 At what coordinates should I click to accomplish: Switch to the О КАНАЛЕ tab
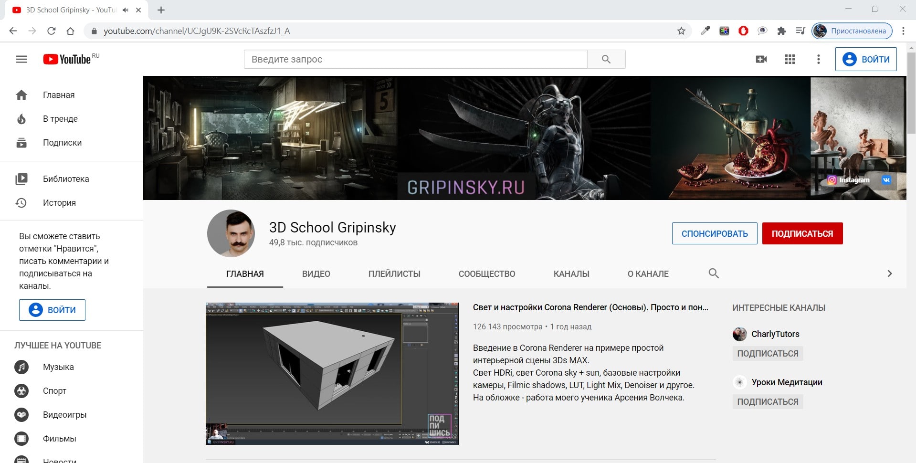[648, 274]
